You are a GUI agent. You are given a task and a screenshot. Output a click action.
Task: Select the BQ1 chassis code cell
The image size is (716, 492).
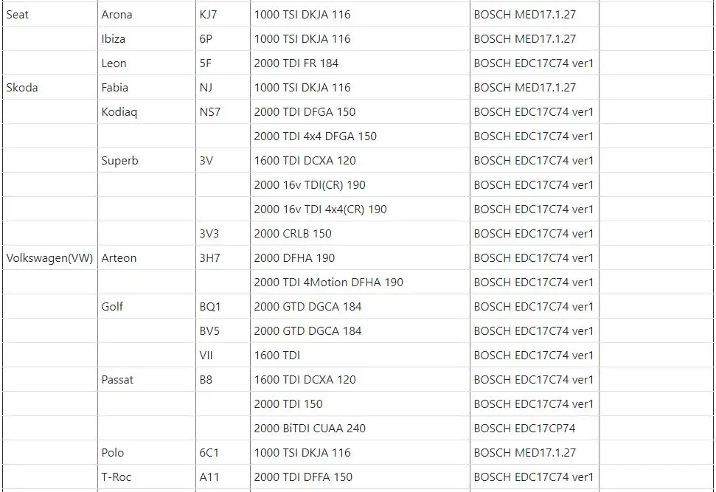[223, 307]
